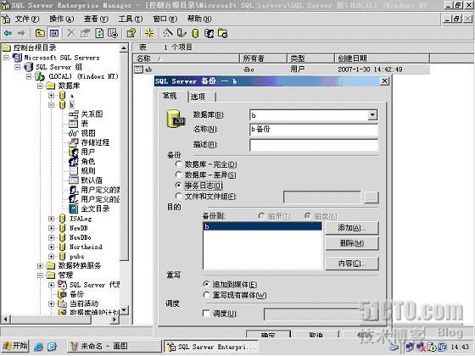This screenshot has width=475, height=356.
Task: Enable the 调度 checkbox
Action: click(206, 314)
